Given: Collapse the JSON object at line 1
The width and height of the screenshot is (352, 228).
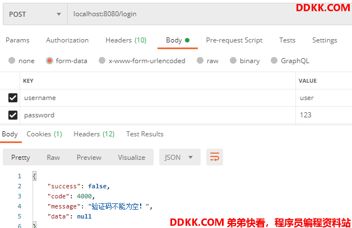Looking at the screenshot, I should (x=34, y=176).
